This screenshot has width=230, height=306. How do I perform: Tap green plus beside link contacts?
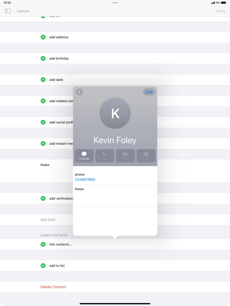pyautogui.click(x=43, y=244)
